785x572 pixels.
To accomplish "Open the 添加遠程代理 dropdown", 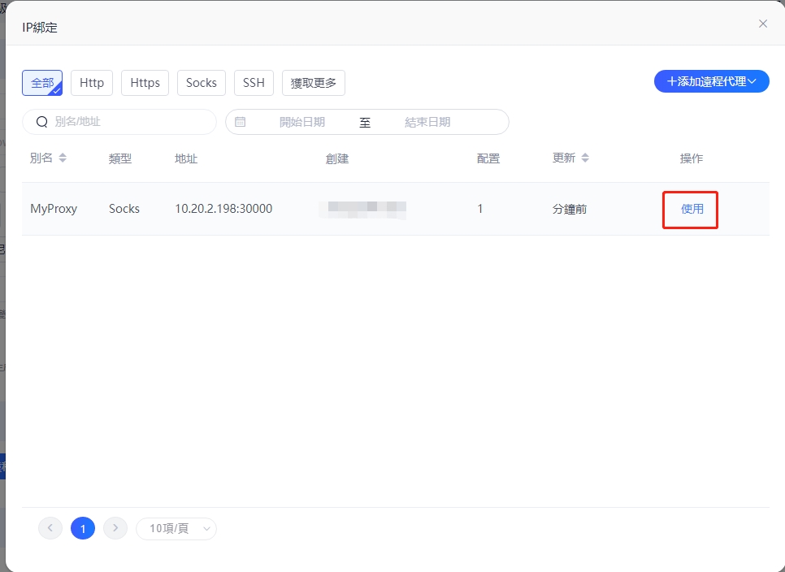I will [711, 81].
